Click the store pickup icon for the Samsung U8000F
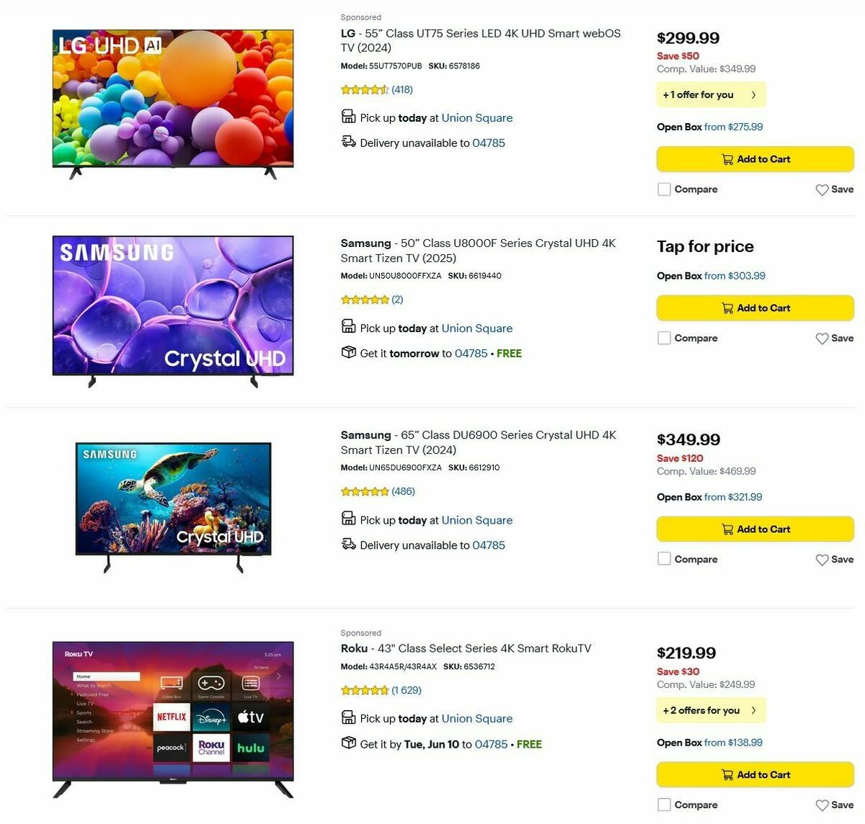 pos(349,326)
